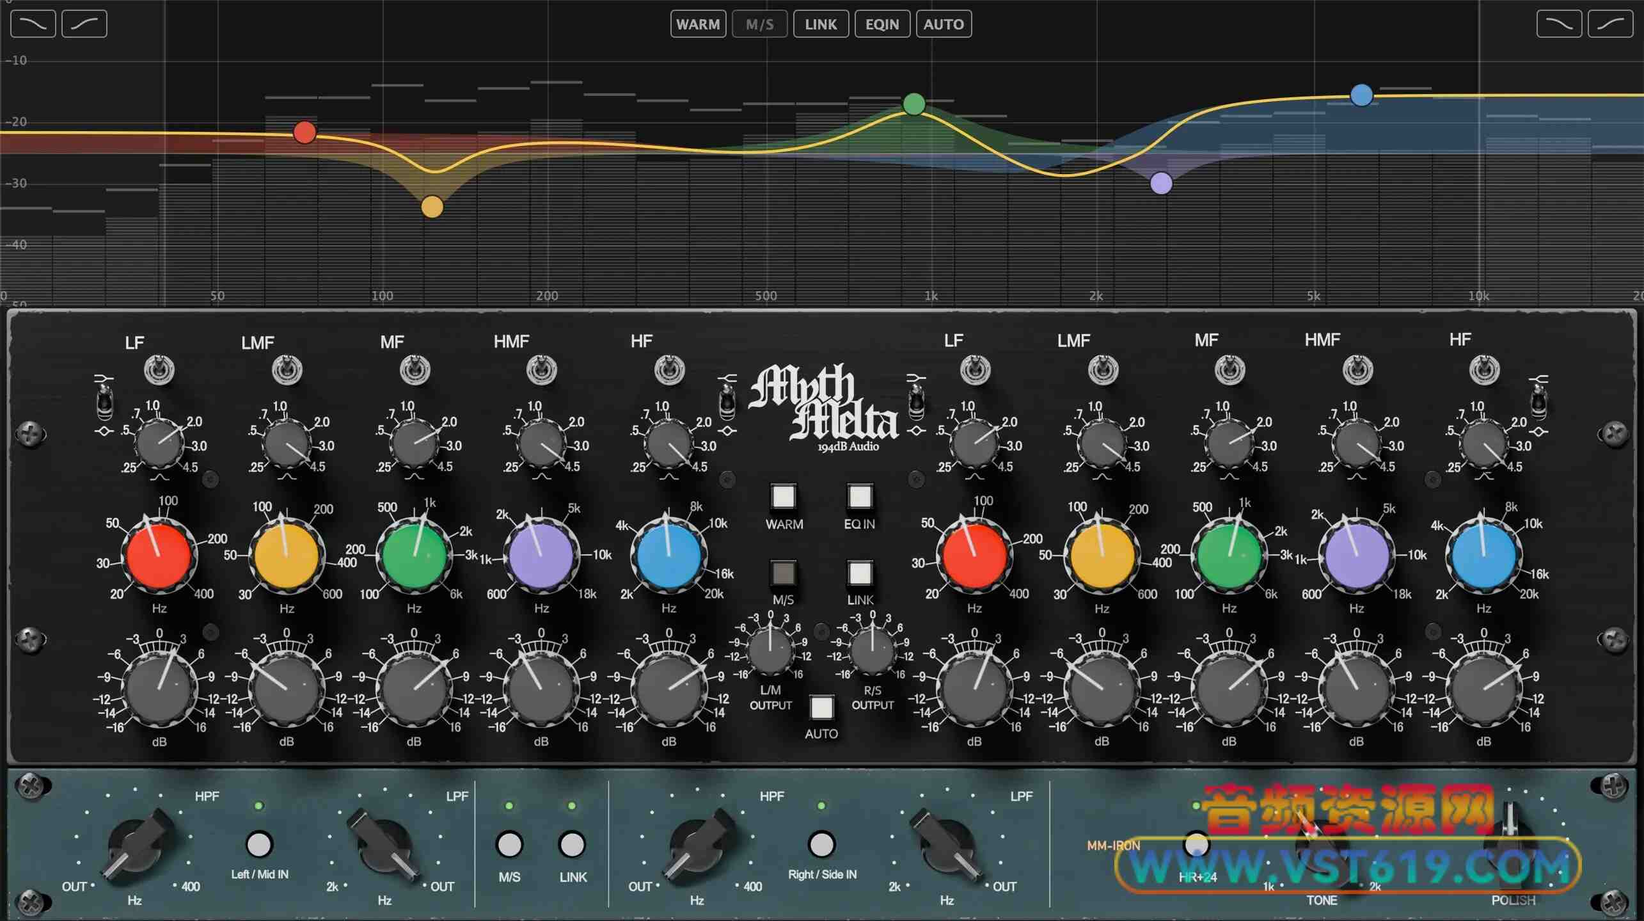Select the green MF node on the EQ curve
Viewport: 1644px width, 921px height.
[914, 104]
